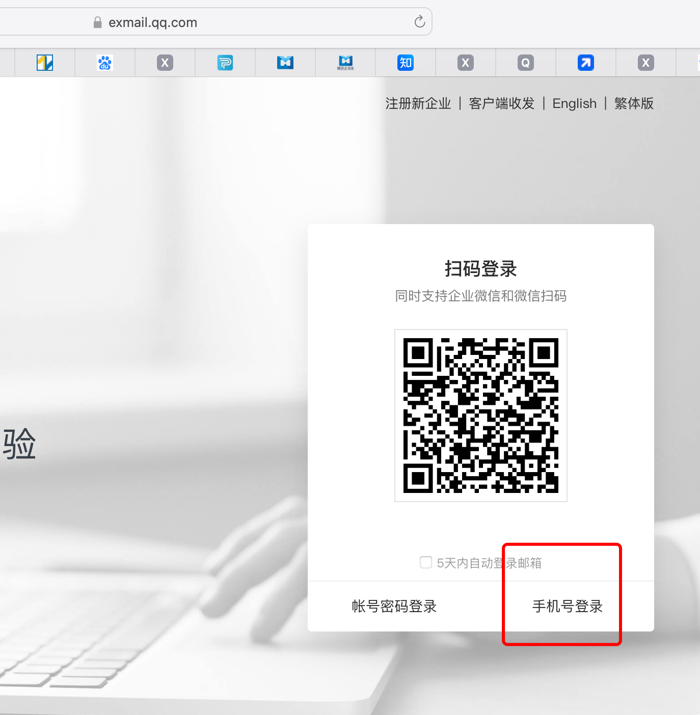Click the exmail.qq.com address field
The width and height of the screenshot is (700, 715).
point(216,22)
